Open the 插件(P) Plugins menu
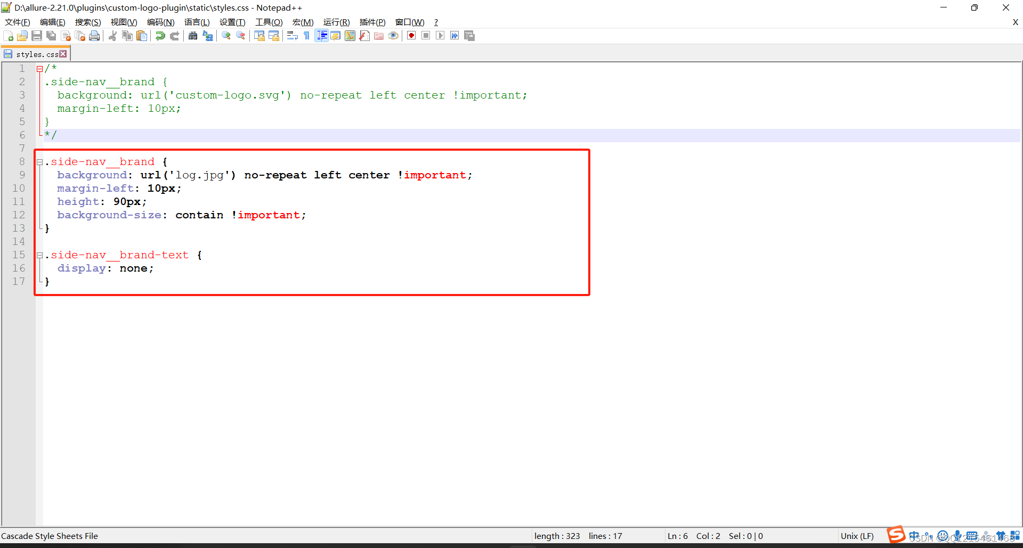 point(372,22)
